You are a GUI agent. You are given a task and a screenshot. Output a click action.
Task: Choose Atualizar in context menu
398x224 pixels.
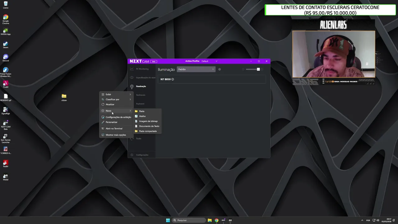(116, 104)
